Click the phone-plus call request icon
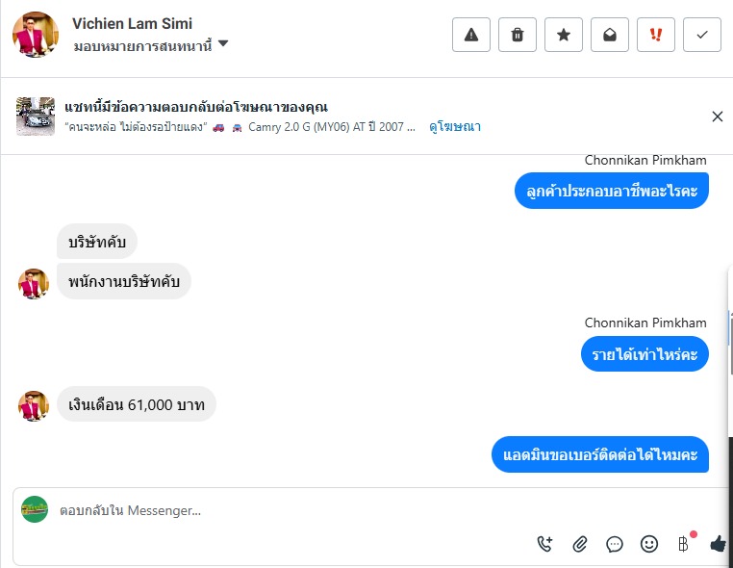The image size is (733, 568). [545, 544]
